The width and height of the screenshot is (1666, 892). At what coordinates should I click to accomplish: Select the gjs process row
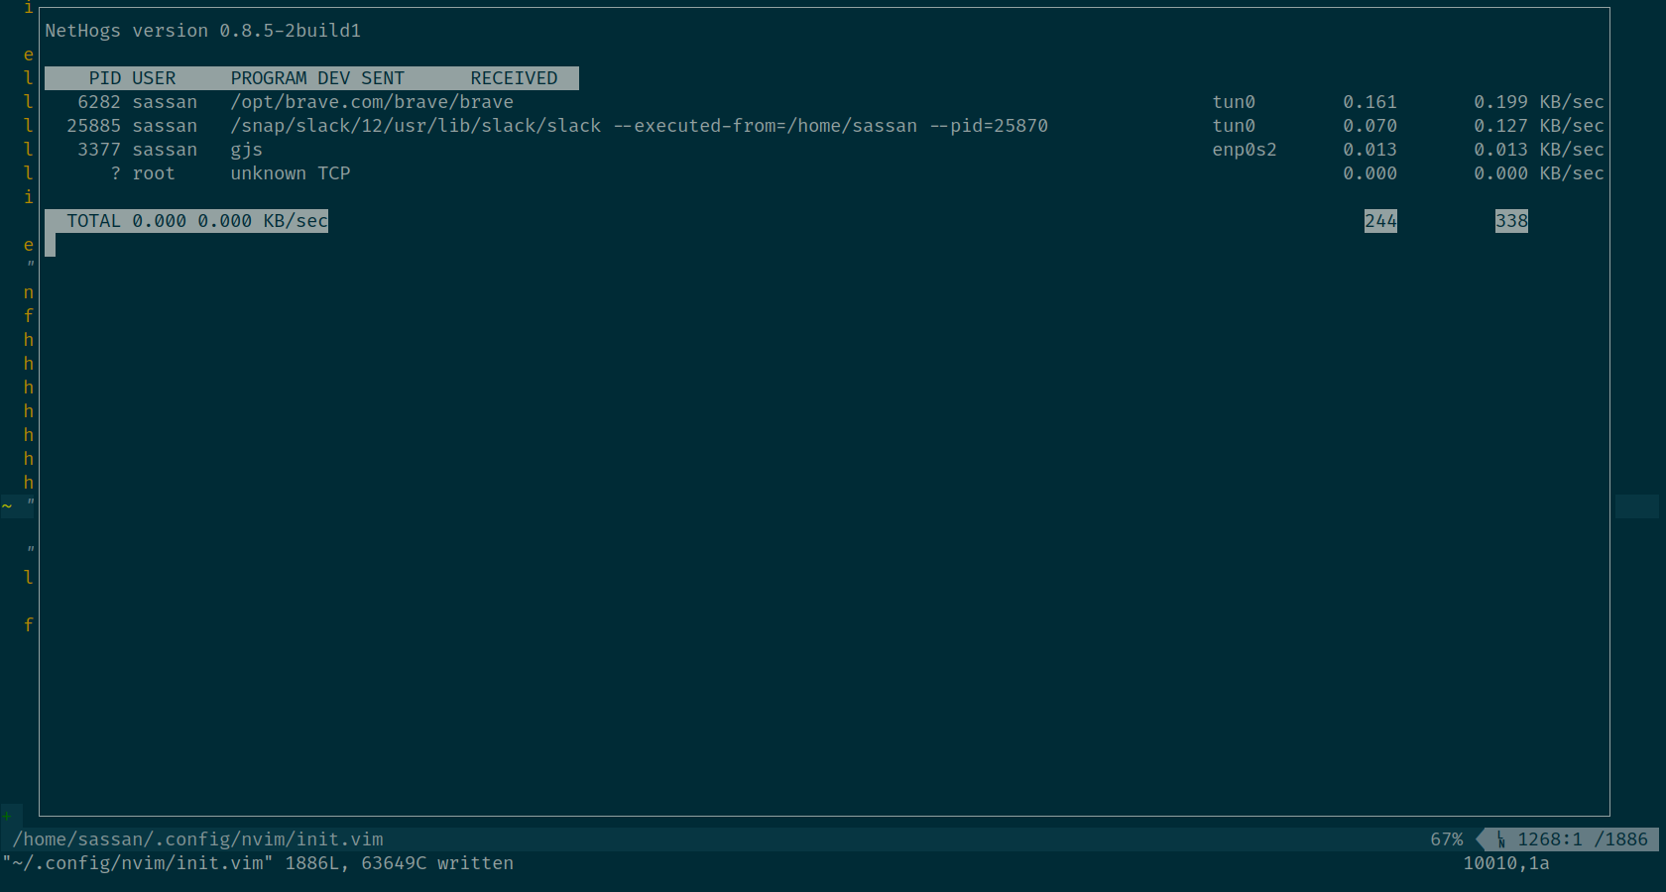click(247, 149)
